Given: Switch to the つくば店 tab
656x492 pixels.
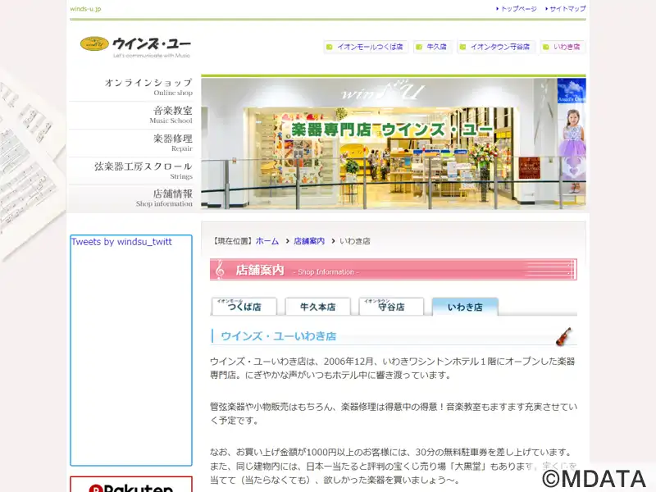Looking at the screenshot, I should [244, 306].
